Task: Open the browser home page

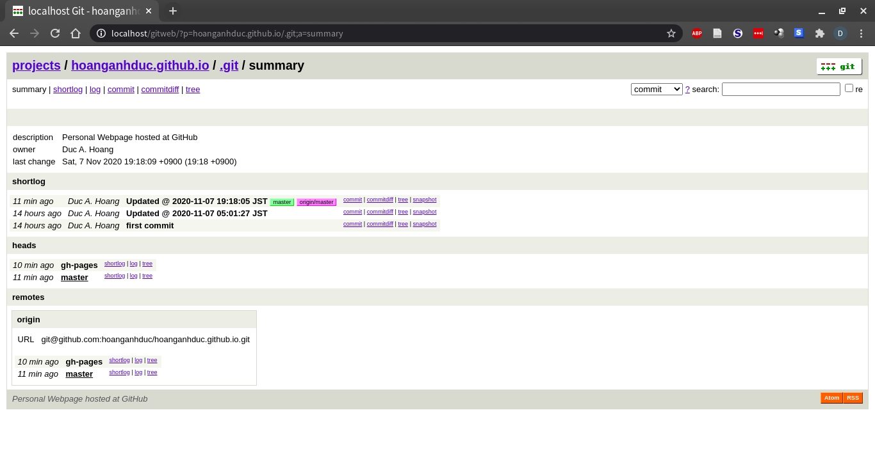Action: [x=76, y=33]
